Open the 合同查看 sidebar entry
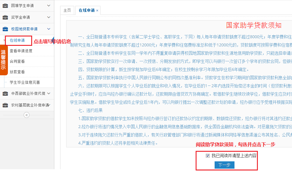Viewport: 292px width, 171px height. (x=17, y=61)
